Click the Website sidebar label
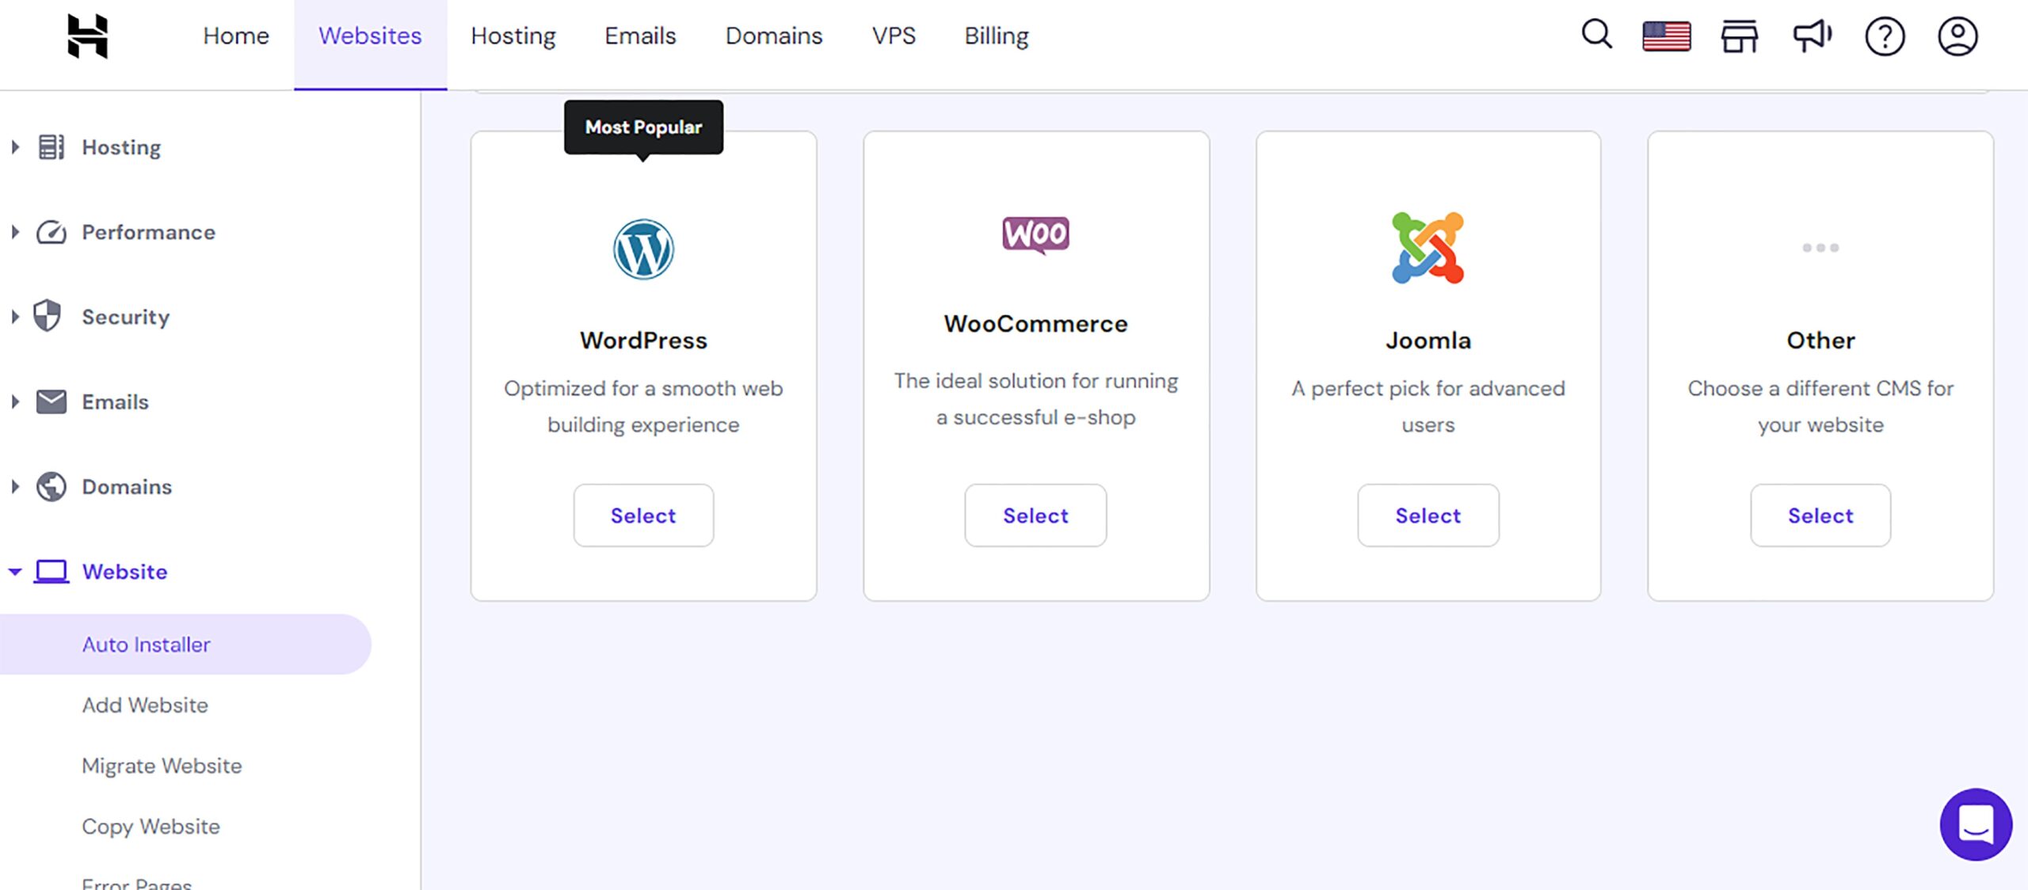 click(x=124, y=572)
